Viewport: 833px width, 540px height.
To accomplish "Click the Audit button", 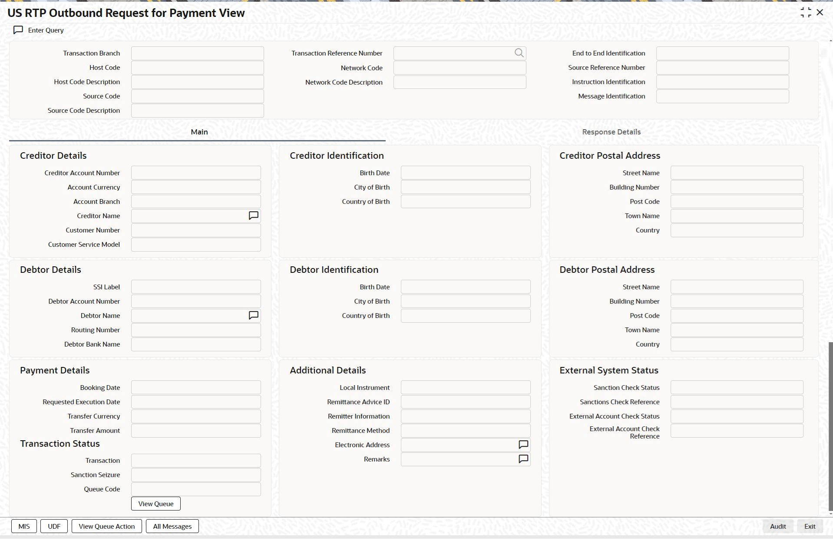I will tap(778, 526).
